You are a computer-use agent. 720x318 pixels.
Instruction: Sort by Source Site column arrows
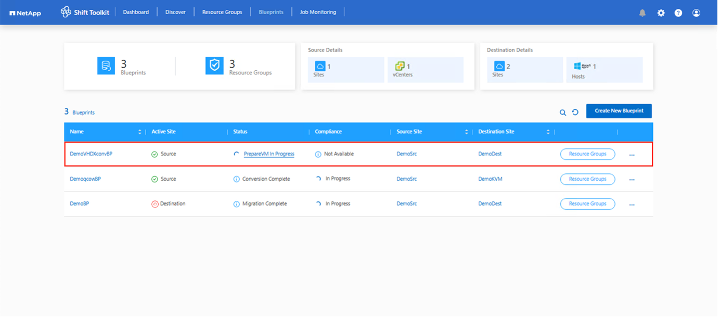click(466, 132)
